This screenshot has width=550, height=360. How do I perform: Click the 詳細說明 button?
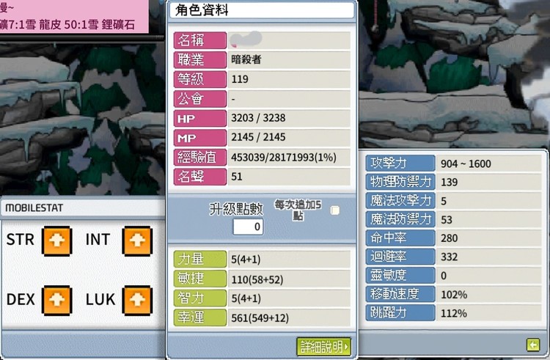(323, 347)
